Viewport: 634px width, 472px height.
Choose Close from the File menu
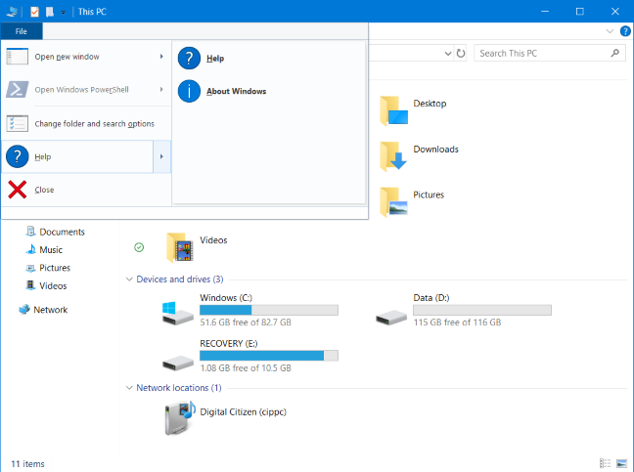click(86, 190)
